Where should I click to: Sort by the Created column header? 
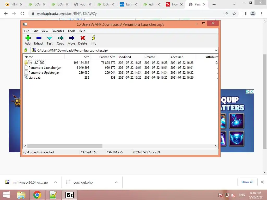(156, 57)
